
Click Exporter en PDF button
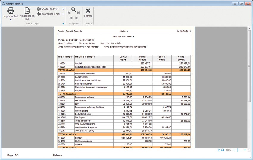(48, 9)
